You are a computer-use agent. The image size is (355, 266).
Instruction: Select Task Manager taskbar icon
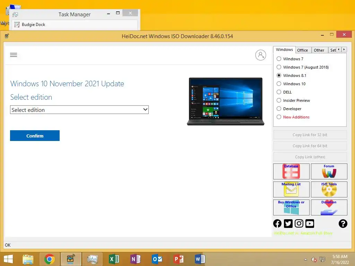click(92, 259)
